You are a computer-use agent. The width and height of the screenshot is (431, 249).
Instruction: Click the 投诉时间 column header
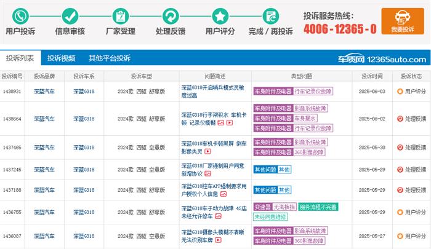(372, 76)
